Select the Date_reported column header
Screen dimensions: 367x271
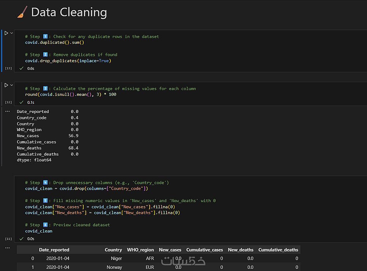click(x=54, y=250)
